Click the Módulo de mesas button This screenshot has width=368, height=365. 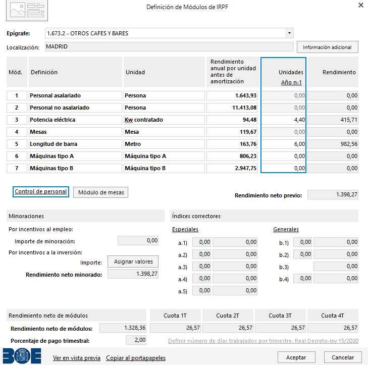(100, 192)
